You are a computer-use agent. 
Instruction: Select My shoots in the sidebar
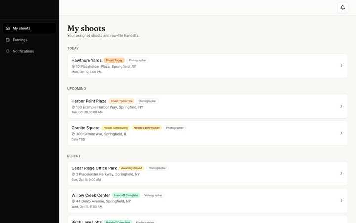pyautogui.click(x=30, y=28)
